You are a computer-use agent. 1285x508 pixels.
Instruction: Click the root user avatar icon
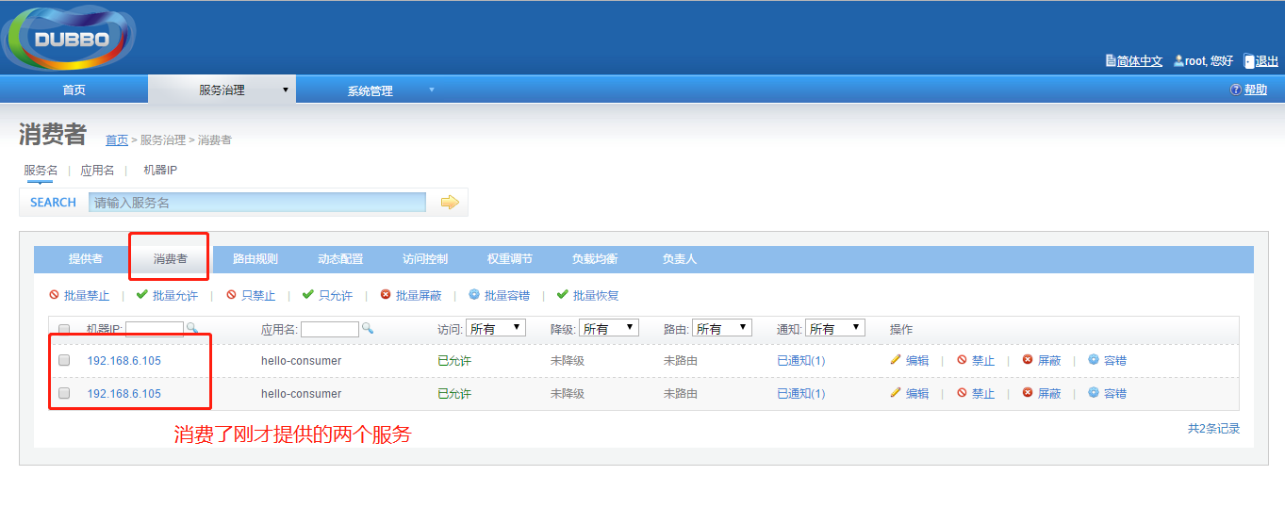pyautogui.click(x=1178, y=60)
